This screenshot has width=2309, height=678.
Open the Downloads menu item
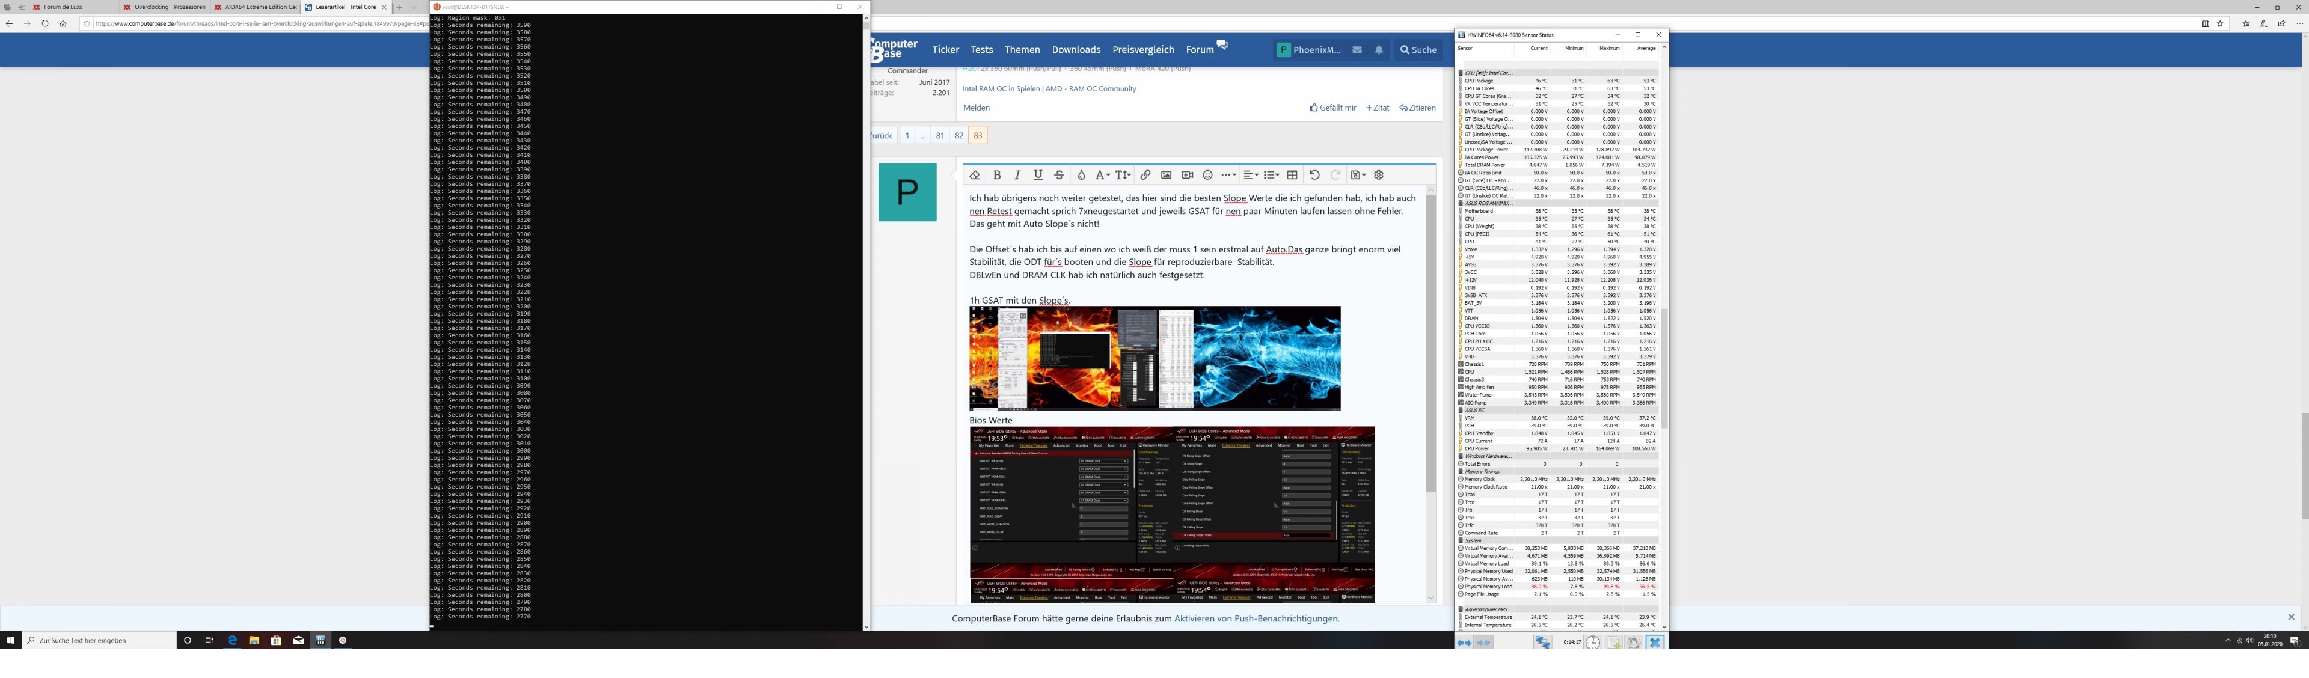(x=1076, y=50)
